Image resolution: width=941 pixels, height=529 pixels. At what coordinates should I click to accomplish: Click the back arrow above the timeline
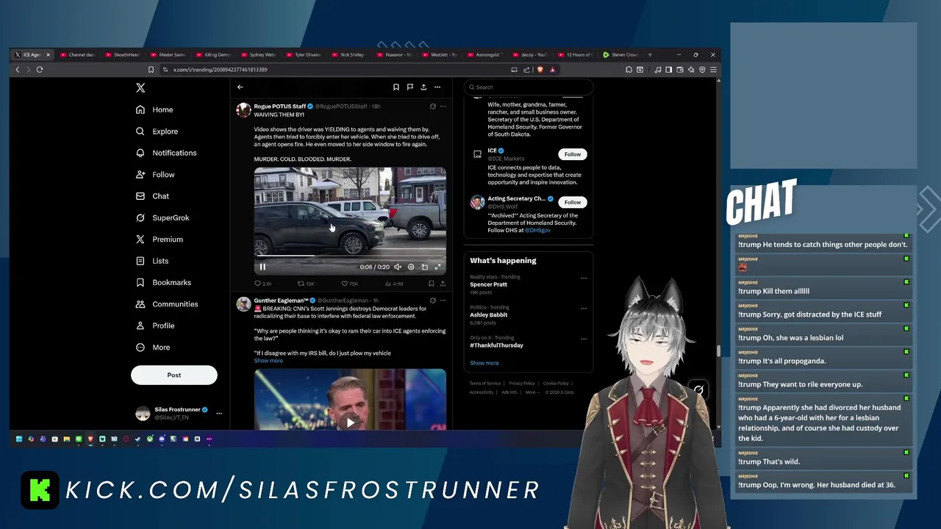pyautogui.click(x=240, y=87)
